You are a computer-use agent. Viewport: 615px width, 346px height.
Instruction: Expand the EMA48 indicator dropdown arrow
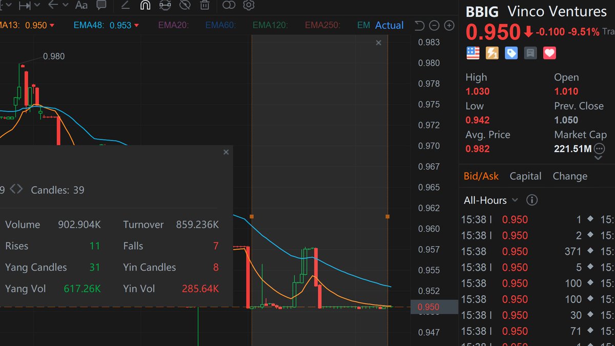pyautogui.click(x=136, y=26)
